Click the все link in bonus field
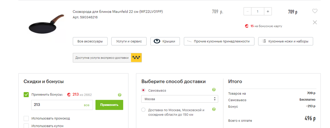330x128 pixels. coord(87,105)
